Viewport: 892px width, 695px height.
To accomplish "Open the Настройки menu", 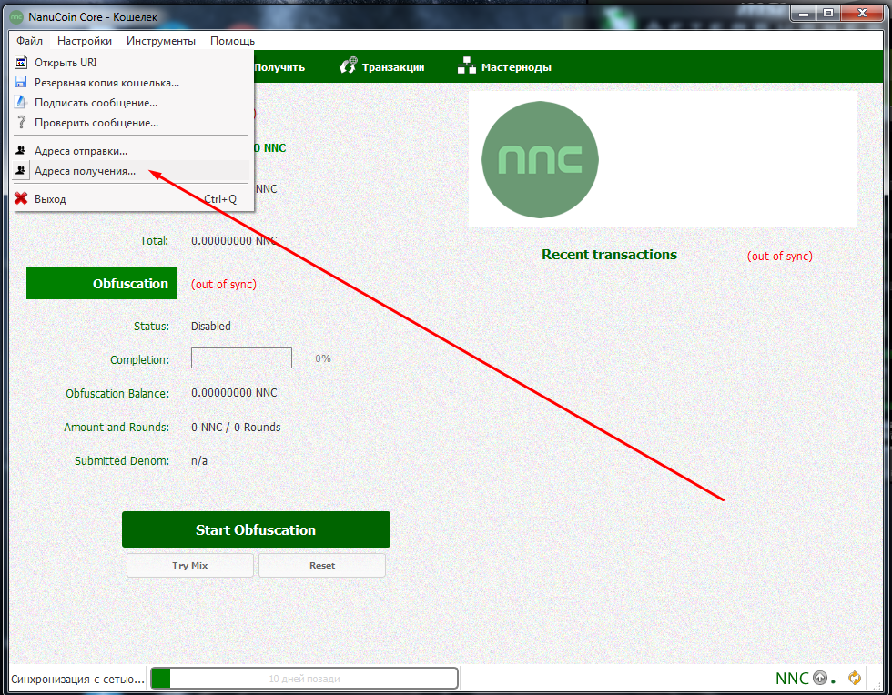I will click(85, 41).
